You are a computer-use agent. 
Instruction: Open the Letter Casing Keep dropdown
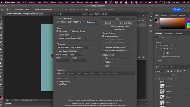[x=76, y=55]
